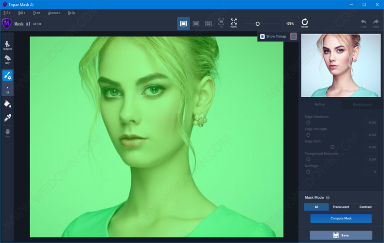This screenshot has height=243, width=384.
Task: Zoom the image to 100%
Action: pyautogui.click(x=234, y=23)
